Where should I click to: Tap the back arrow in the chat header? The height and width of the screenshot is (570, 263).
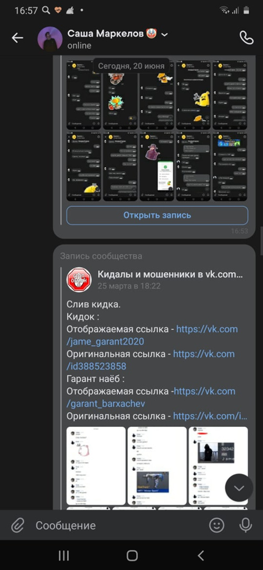[x=17, y=38]
